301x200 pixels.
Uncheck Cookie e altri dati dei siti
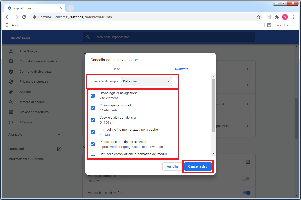click(93, 120)
